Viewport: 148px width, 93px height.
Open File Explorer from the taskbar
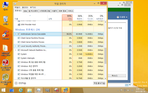30,90
